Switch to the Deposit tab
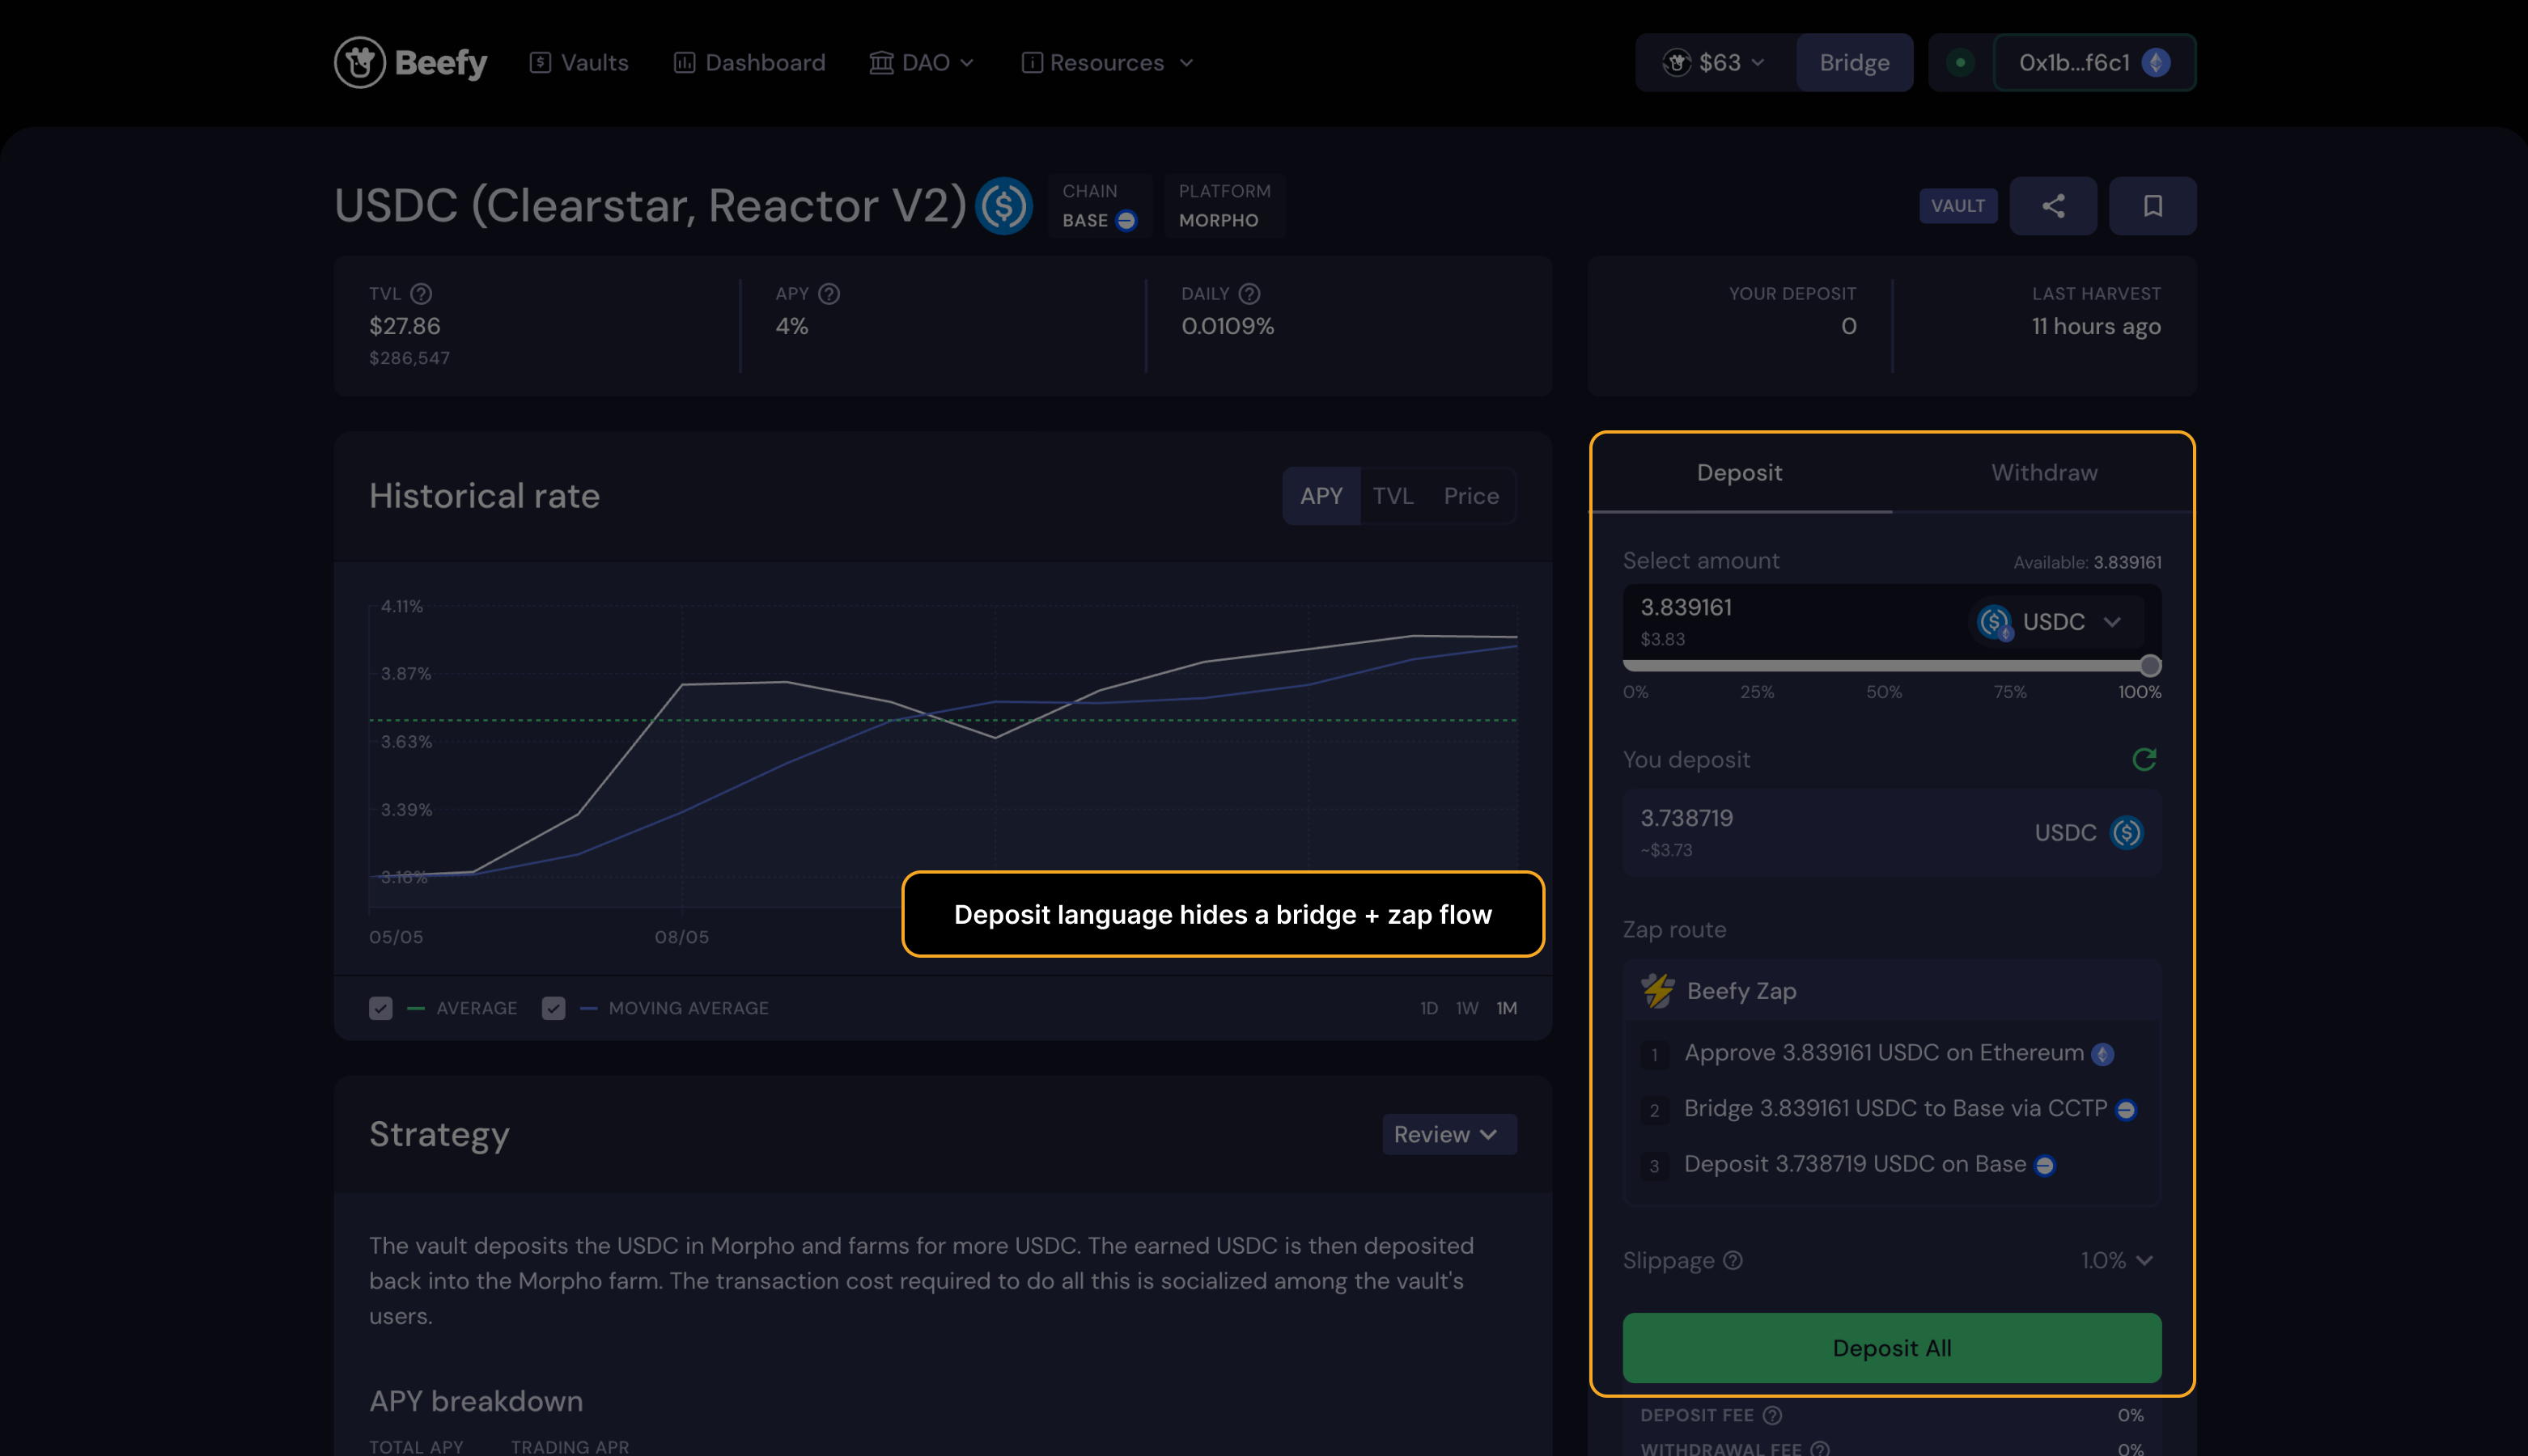This screenshot has width=2528, height=1456. (1740, 473)
